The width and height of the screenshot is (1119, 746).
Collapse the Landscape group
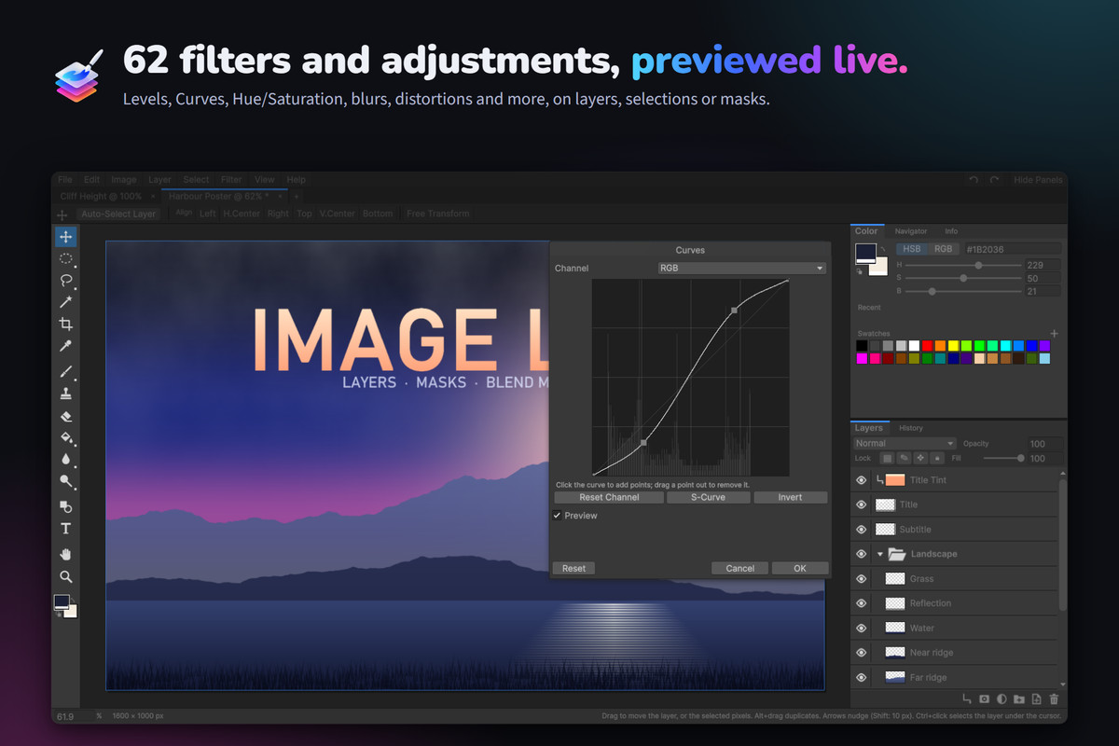pyautogui.click(x=879, y=554)
